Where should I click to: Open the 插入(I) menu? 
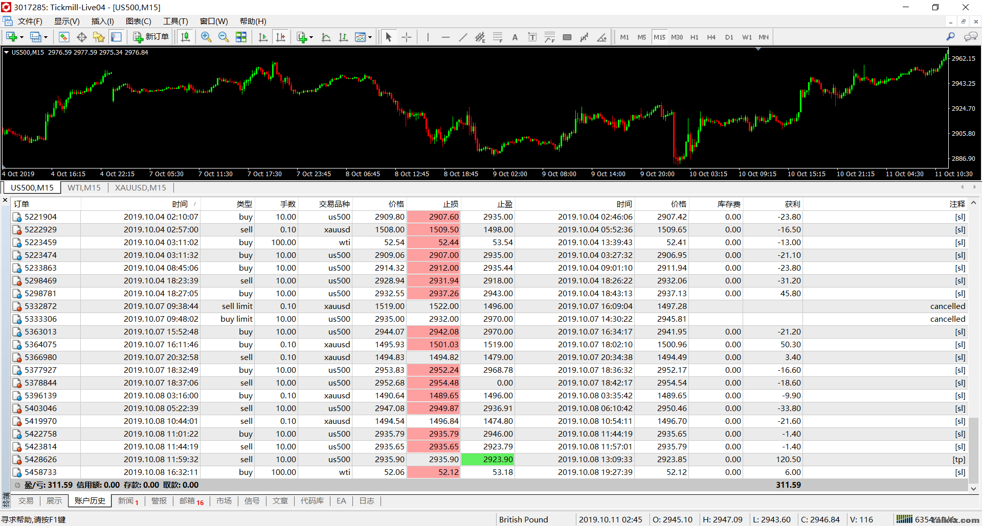coord(102,21)
